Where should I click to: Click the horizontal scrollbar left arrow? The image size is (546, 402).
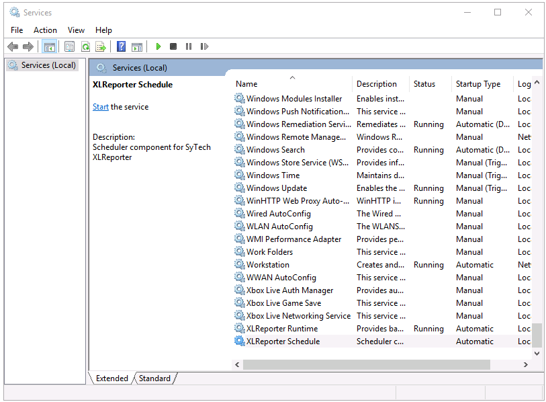pyautogui.click(x=237, y=365)
